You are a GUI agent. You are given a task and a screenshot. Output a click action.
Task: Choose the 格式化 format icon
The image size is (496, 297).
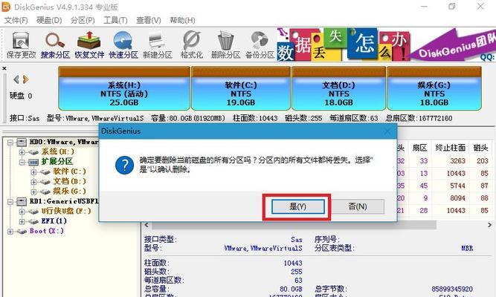click(x=191, y=45)
